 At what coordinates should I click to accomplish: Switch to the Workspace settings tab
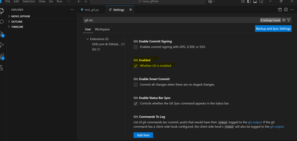(102, 29)
